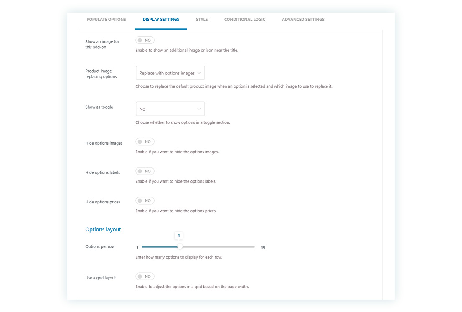Click the "1" label at slider start
Viewport: 462px width, 312px height.
click(137, 247)
